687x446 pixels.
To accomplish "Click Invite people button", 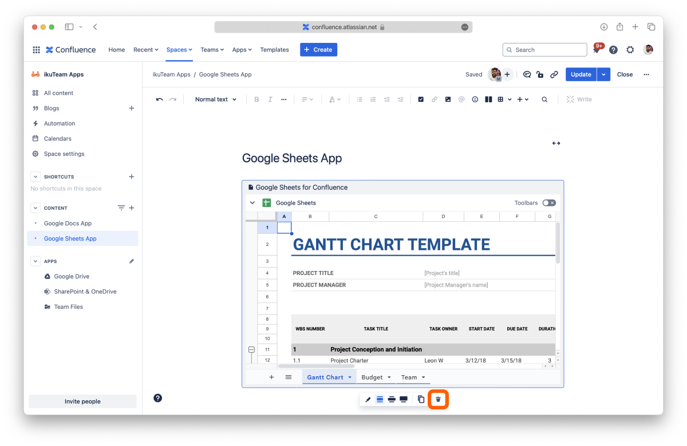I will [82, 401].
